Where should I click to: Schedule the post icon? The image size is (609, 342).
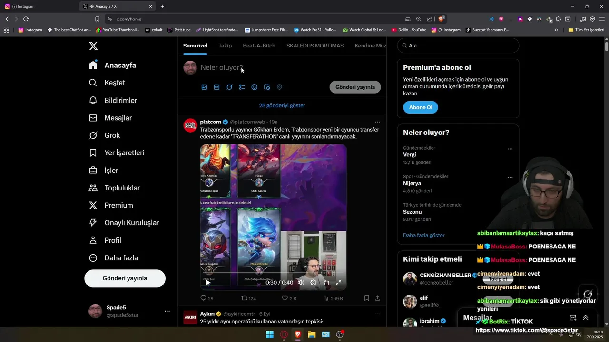click(x=267, y=87)
